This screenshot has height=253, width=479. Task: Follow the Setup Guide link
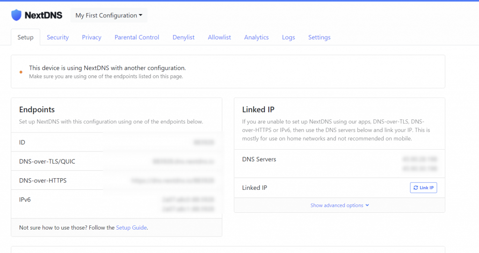pos(131,228)
